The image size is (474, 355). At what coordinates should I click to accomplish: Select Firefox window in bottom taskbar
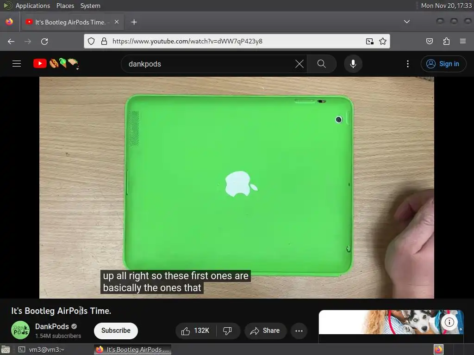tap(133, 349)
